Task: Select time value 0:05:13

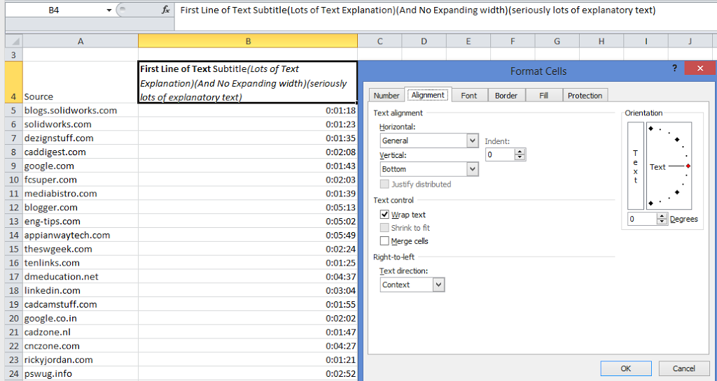Action: coord(248,207)
